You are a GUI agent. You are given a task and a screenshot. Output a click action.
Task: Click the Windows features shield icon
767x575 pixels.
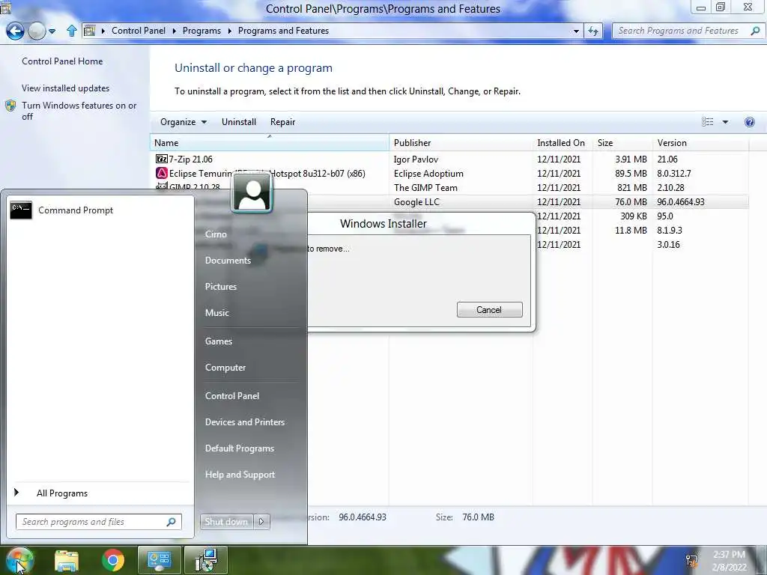[10, 106]
